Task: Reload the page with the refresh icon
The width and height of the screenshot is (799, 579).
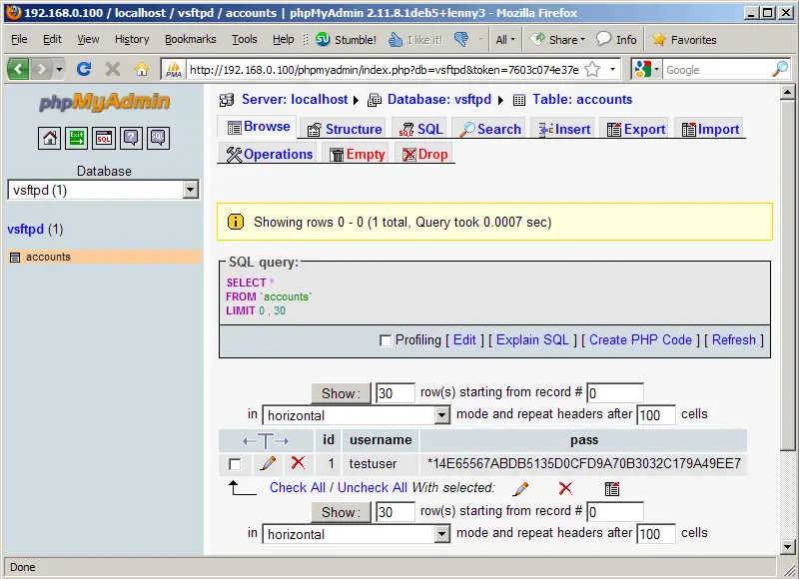Action: tap(84, 68)
